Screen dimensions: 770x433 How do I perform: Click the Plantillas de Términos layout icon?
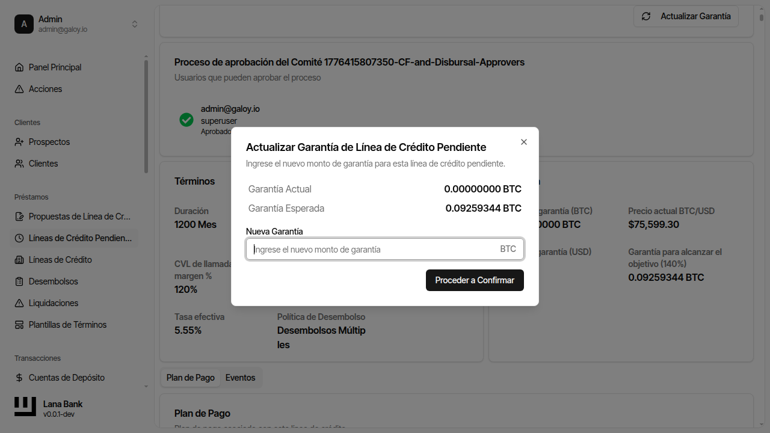[19, 325]
